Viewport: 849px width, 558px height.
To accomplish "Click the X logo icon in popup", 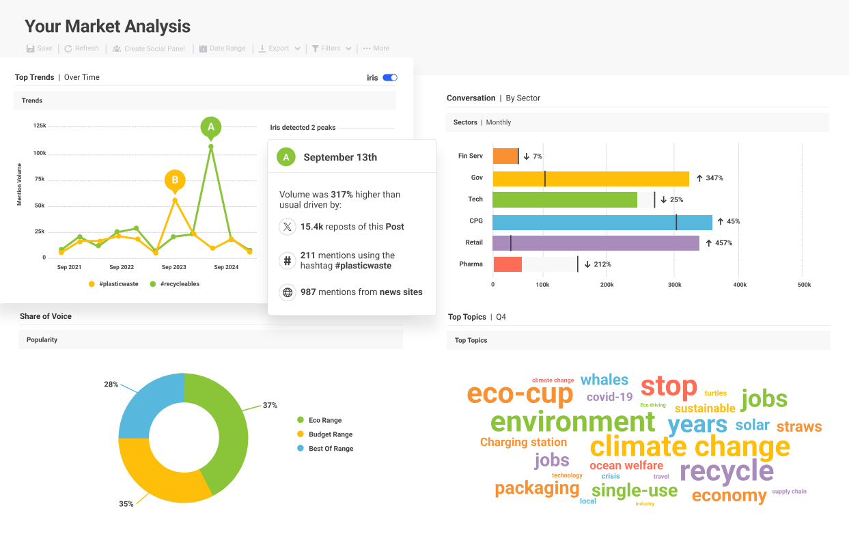I will (x=288, y=227).
